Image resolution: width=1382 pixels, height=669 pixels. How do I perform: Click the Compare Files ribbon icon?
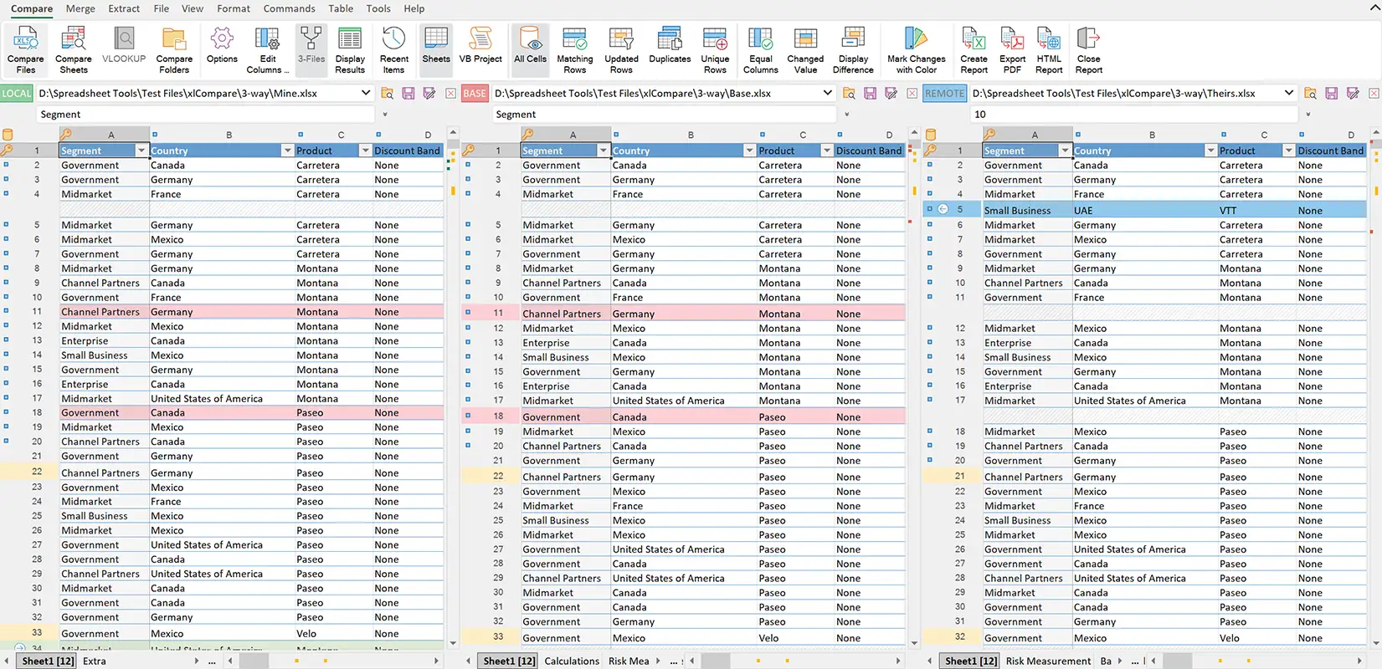point(26,50)
